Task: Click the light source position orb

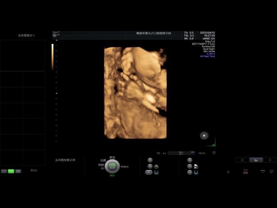Action: (204, 136)
